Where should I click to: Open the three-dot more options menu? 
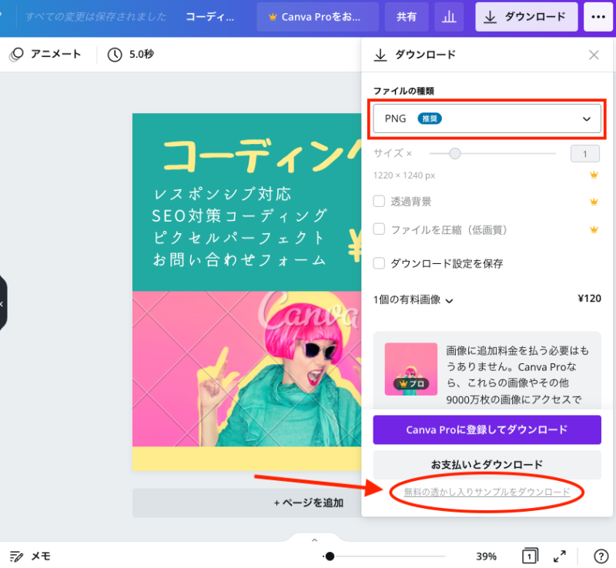point(598,17)
